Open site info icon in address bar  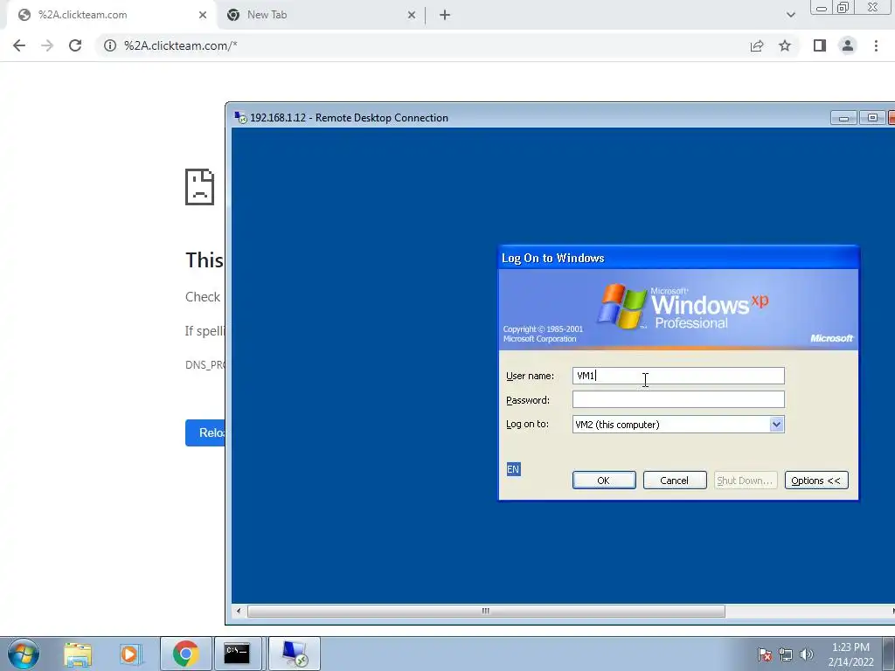110,45
